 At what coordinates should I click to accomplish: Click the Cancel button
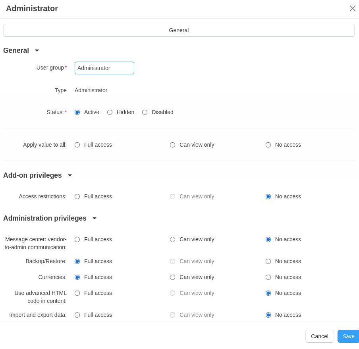coord(319,336)
